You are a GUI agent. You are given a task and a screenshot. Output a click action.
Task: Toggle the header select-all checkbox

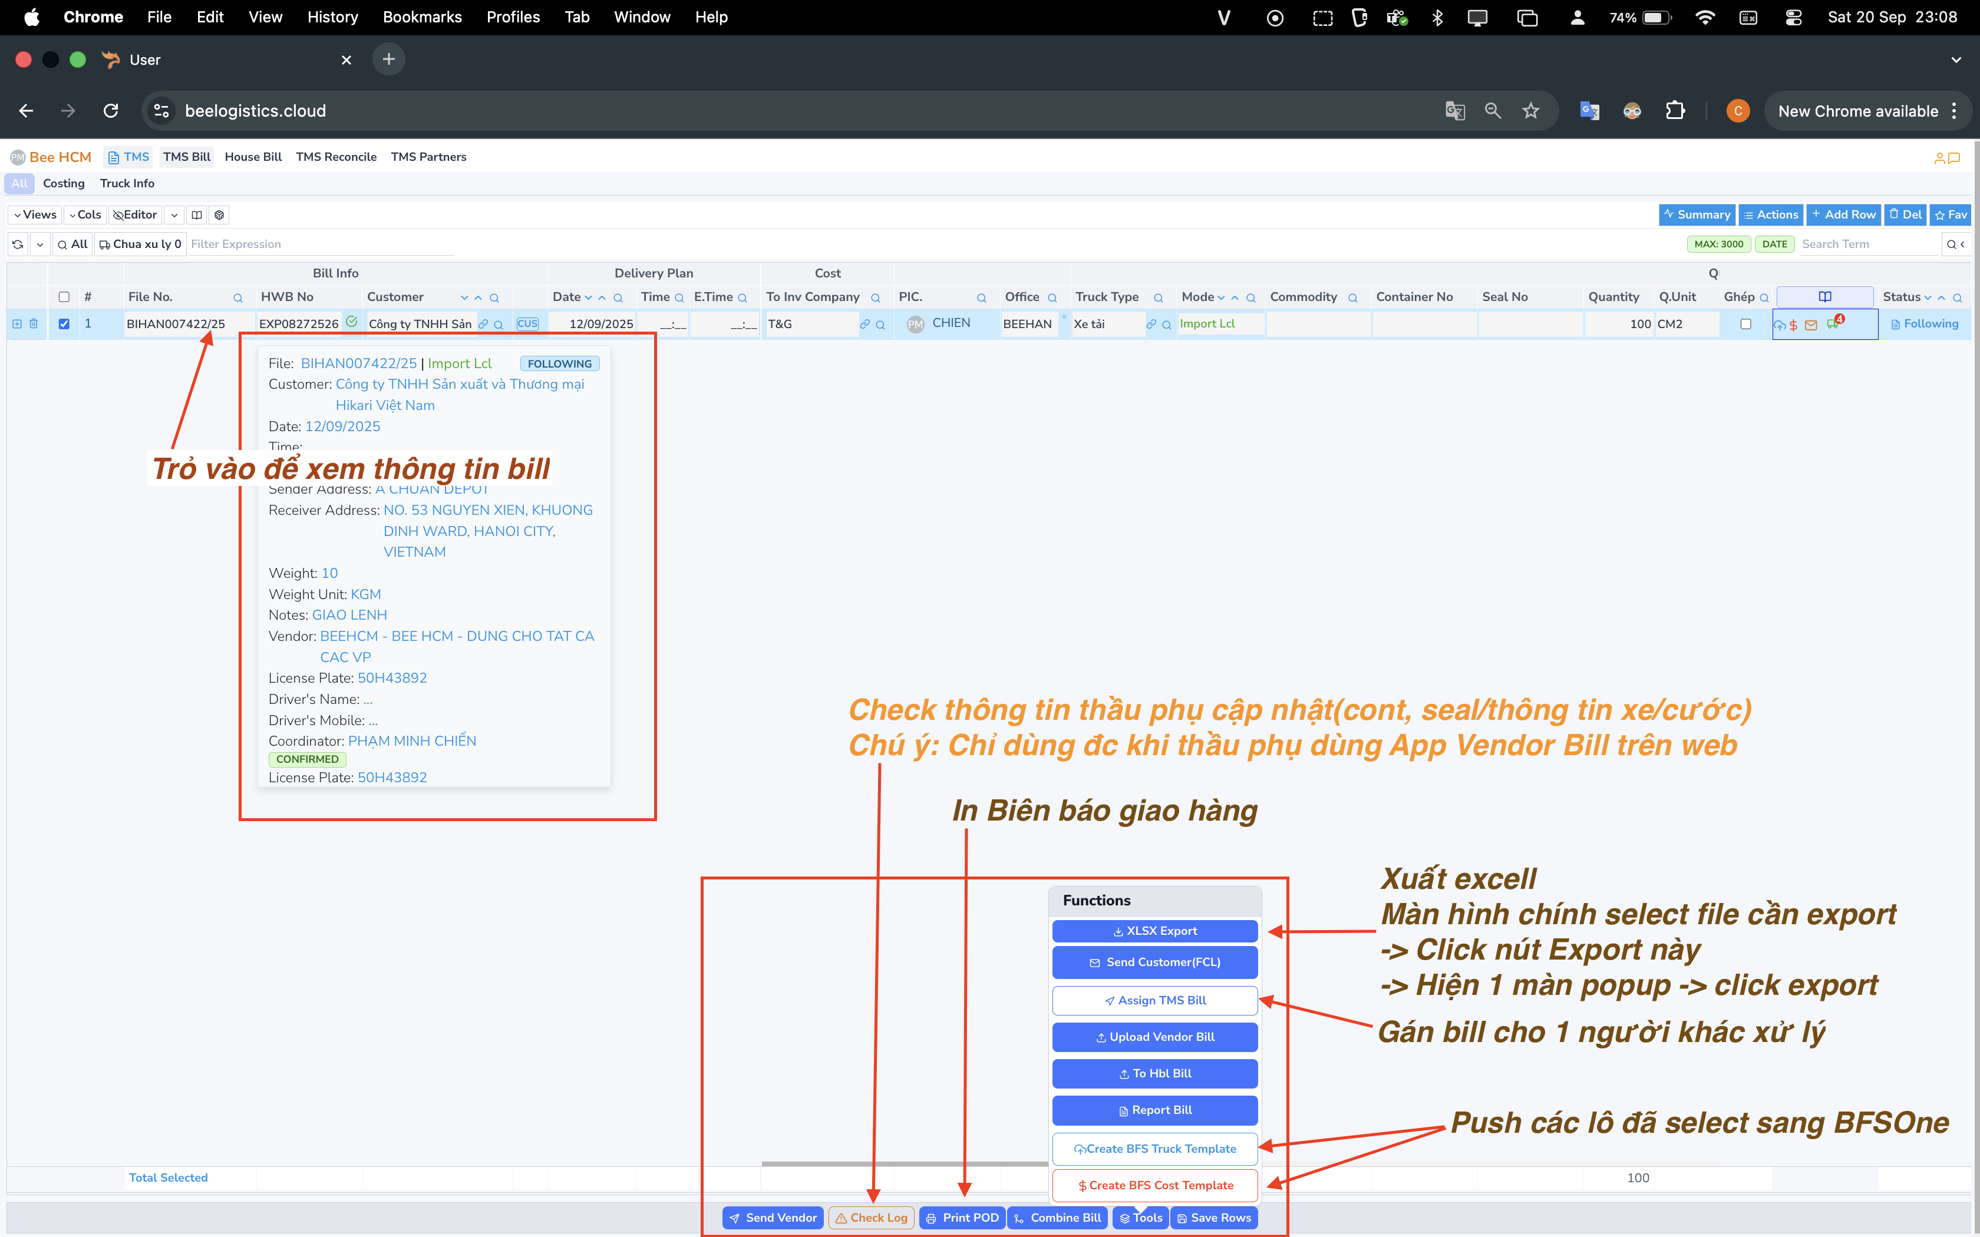[x=64, y=297]
